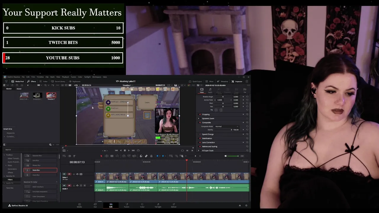This screenshot has width=379, height=213.
Task: Select the File tab in Inspector
Action: click(245, 90)
